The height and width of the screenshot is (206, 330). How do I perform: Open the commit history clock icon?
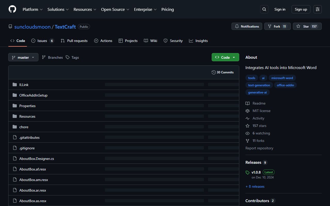(x=214, y=72)
